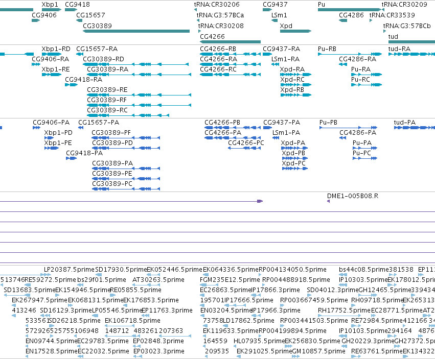This screenshot has height=359, width=435.
Task: Select the CG9418-PA protein label
Action: (84, 153)
